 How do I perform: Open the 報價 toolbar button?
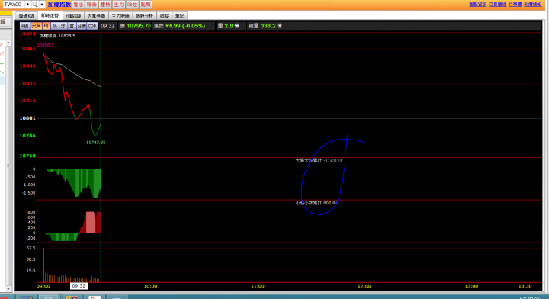[91, 5]
